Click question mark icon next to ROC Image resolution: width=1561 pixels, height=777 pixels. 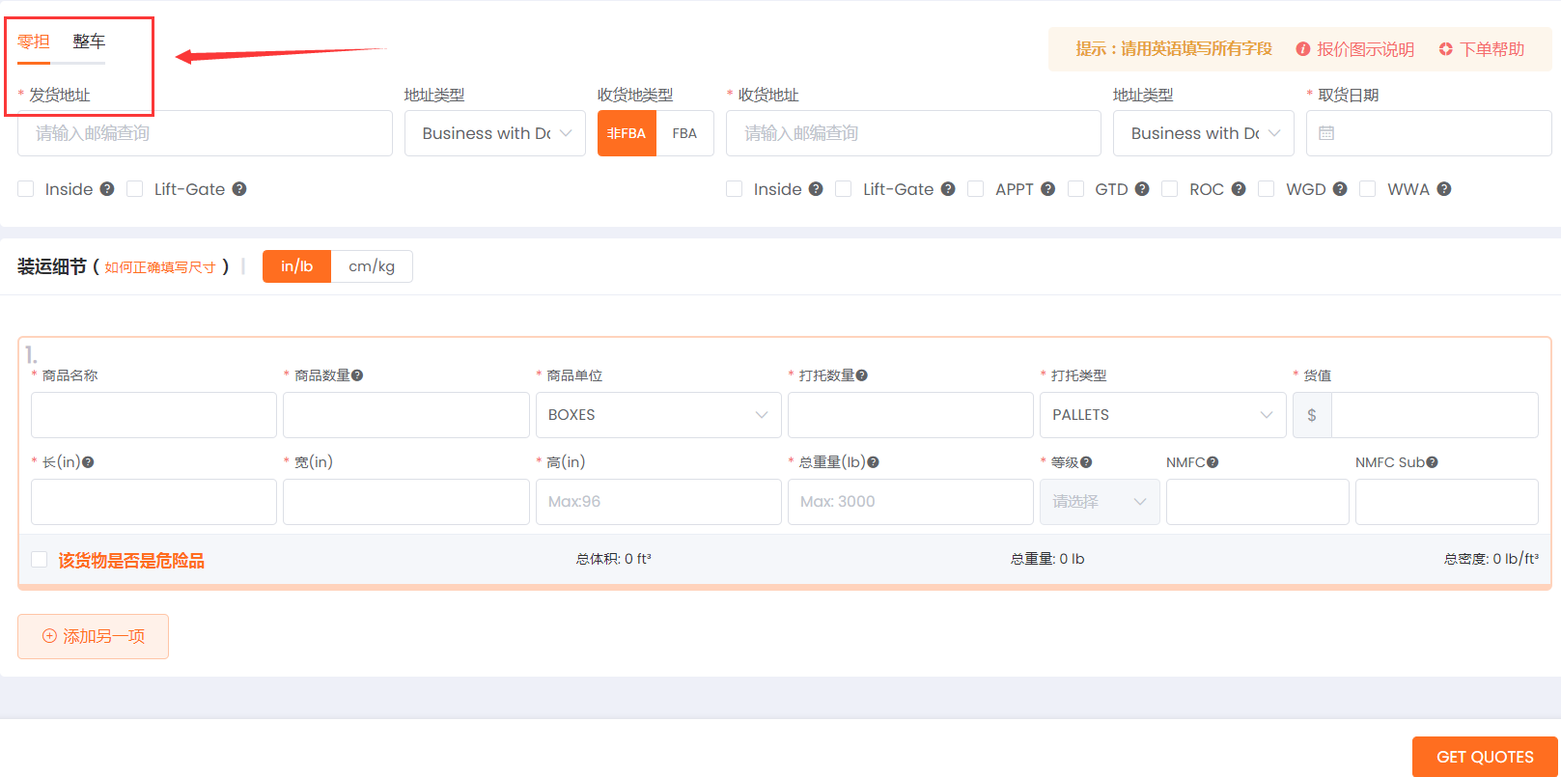(x=1239, y=189)
